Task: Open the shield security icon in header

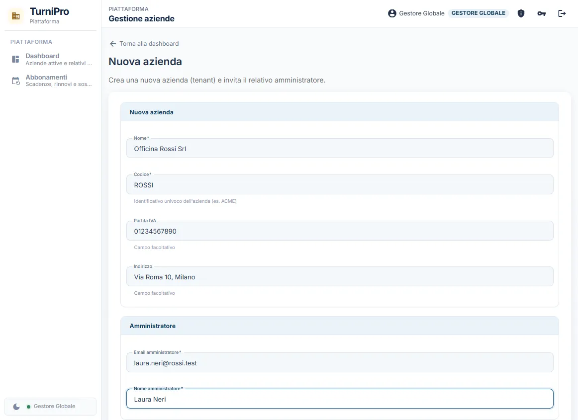Action: 521,13
